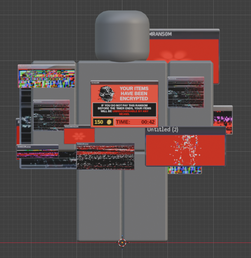
Task: Select the pink pixel glitch panel at right edge
Action: coord(223,120)
